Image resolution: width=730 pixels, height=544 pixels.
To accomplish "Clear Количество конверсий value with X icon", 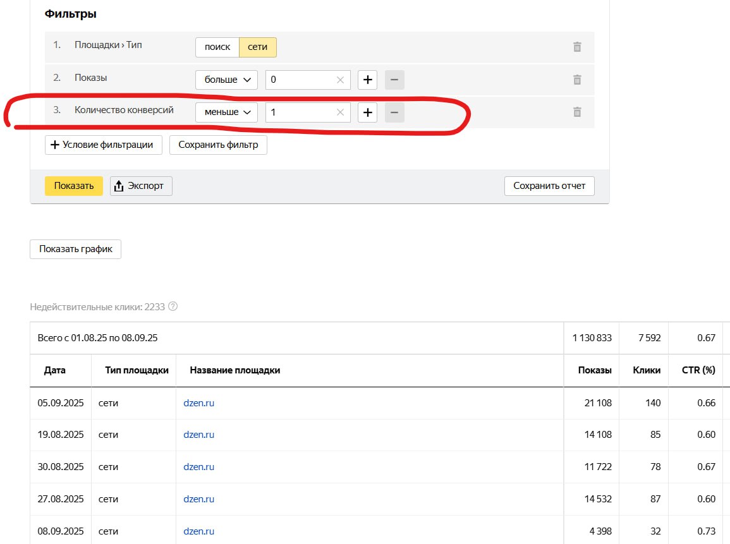I will click(340, 112).
